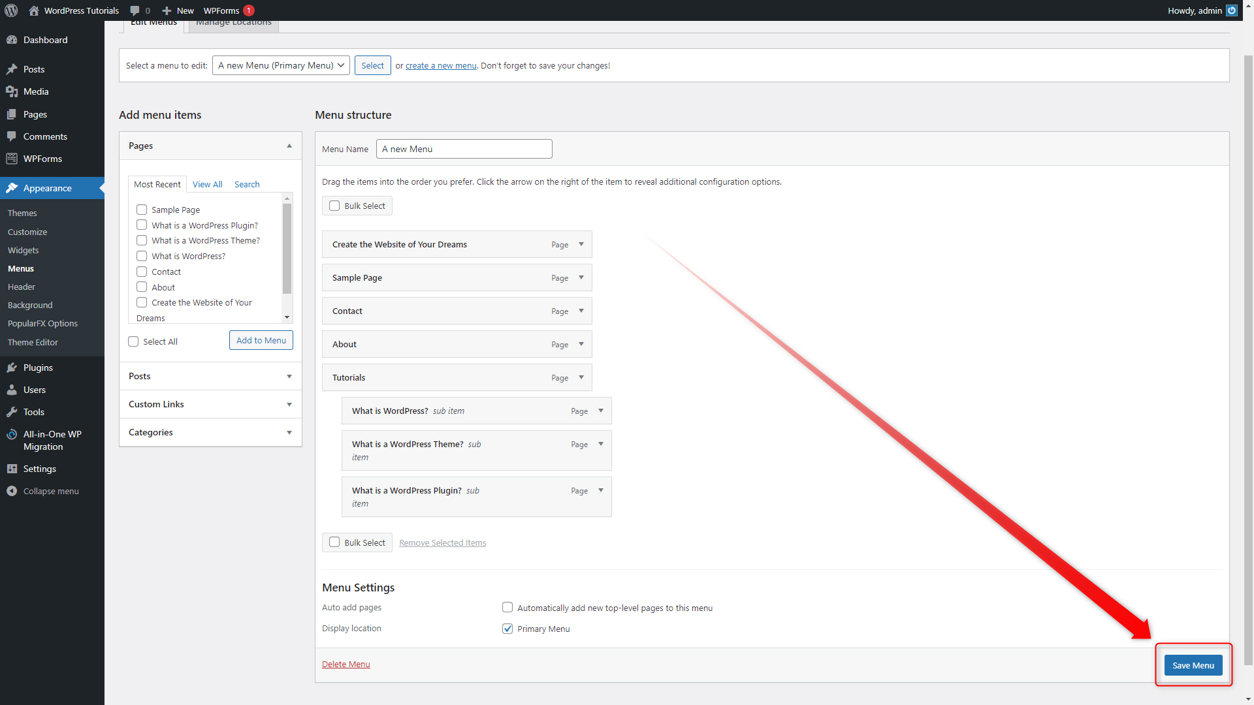This screenshot has height=705, width=1254.
Task: Click the Comments icon in sidebar
Action: [x=12, y=136]
